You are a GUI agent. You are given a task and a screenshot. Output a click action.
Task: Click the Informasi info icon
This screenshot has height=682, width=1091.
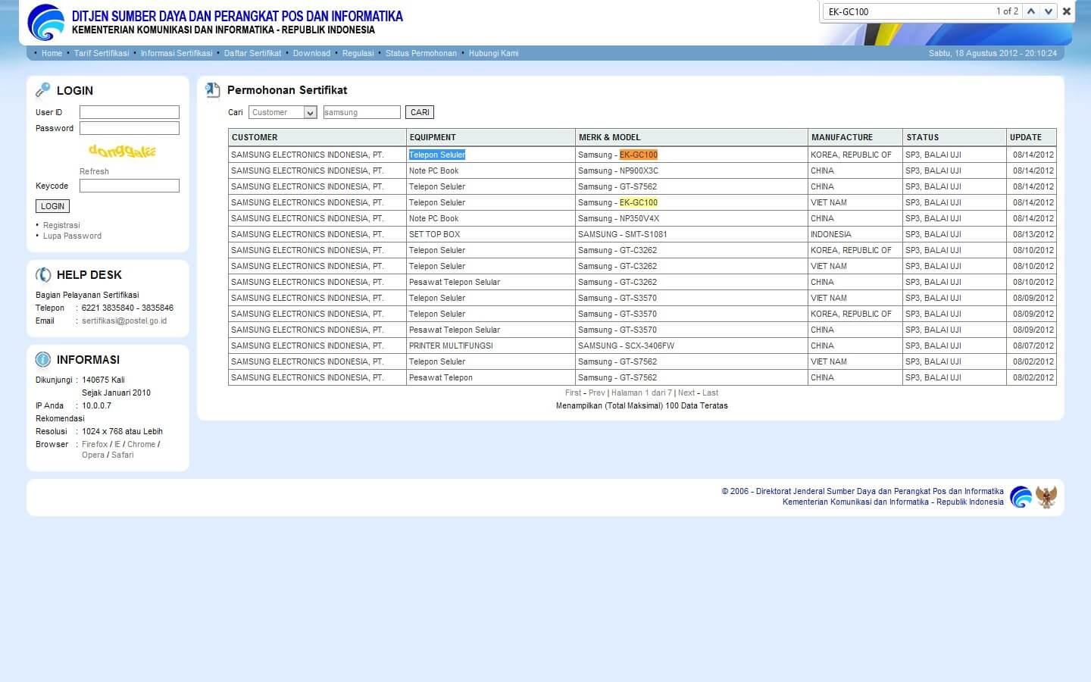(x=43, y=360)
